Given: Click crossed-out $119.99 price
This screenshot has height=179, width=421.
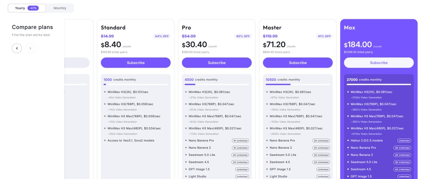Looking at the screenshot, I should (x=270, y=36).
